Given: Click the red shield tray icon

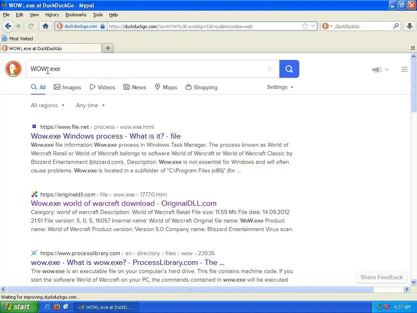Looking at the screenshot, I should click(387, 307).
